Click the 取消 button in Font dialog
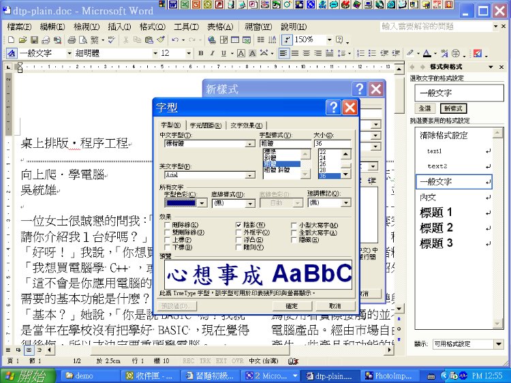511x383 pixels. pyautogui.click(x=335, y=306)
